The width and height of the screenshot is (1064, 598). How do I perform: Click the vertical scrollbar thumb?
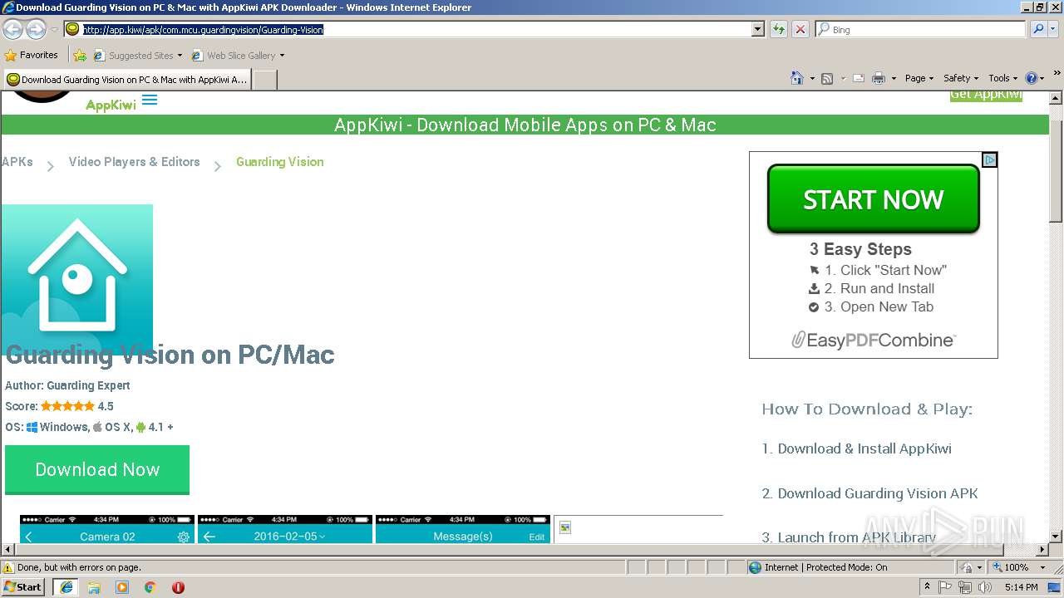coord(1056,170)
